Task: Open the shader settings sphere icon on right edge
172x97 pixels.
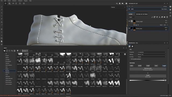Action: pos(170,10)
